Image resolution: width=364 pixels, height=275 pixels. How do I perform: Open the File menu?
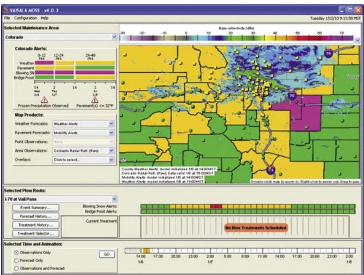tap(7, 18)
